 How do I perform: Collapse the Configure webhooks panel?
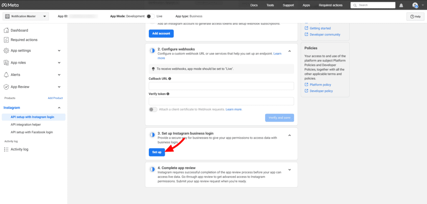click(x=289, y=51)
